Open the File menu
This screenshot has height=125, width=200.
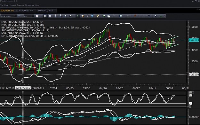tap(1, 5)
